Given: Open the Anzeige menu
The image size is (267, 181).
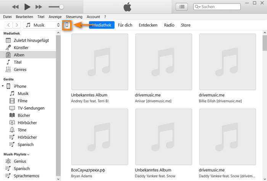Looking at the screenshot, I should [x=55, y=17].
